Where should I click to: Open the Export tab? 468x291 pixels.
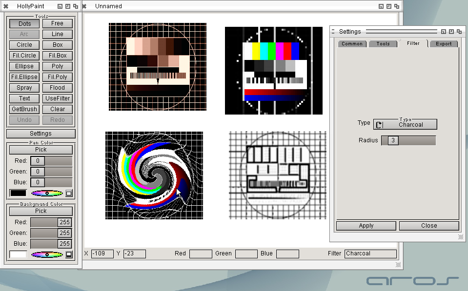pos(444,44)
